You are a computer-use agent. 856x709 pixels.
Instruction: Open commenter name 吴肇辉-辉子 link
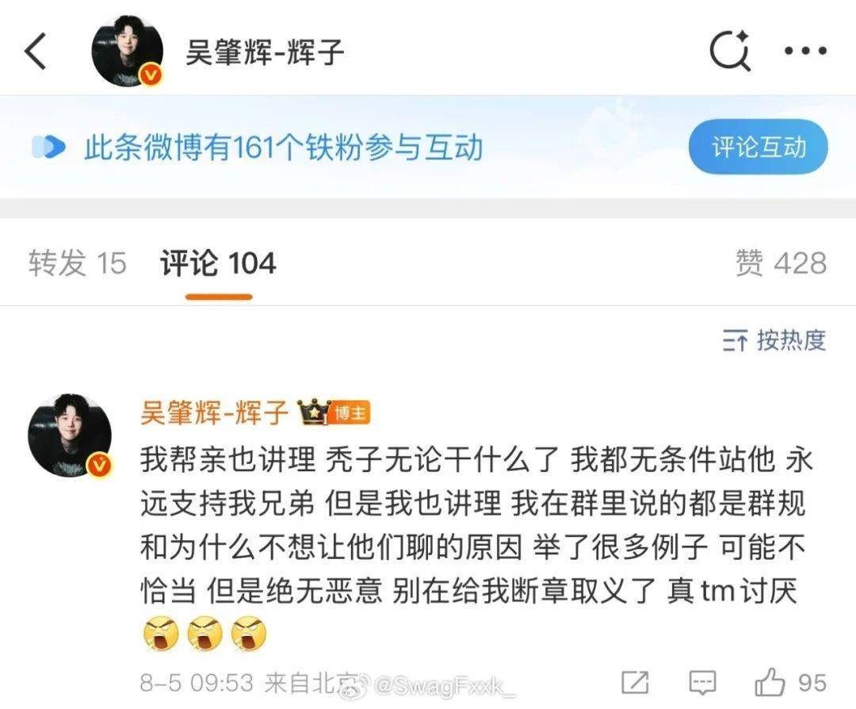coord(214,412)
